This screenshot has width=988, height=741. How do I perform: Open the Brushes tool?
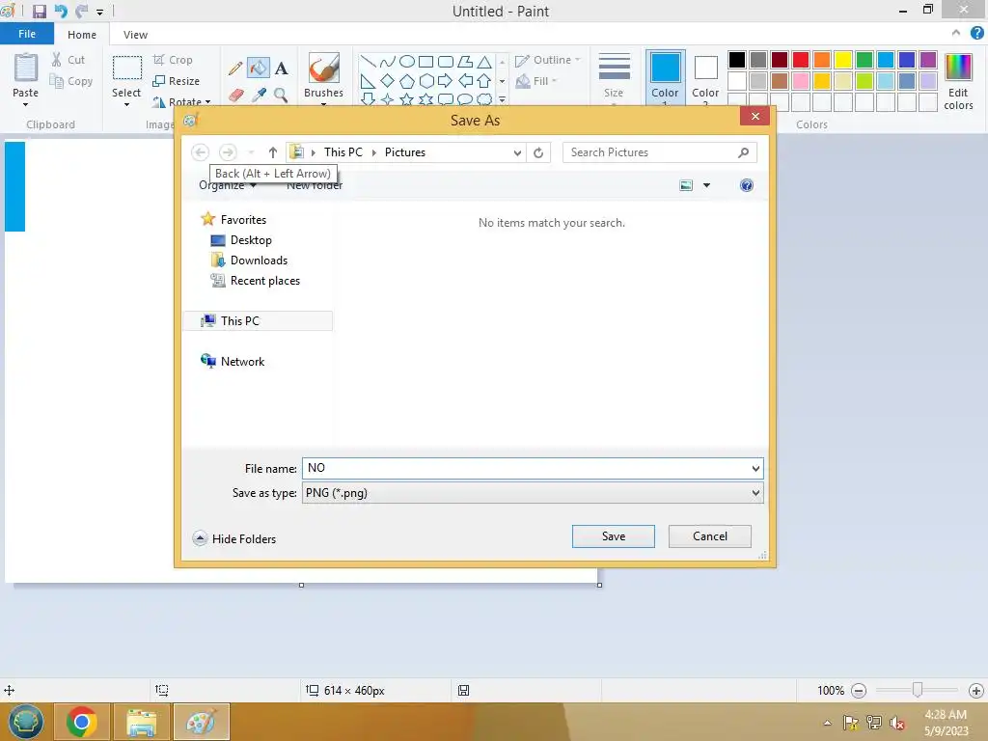324,75
